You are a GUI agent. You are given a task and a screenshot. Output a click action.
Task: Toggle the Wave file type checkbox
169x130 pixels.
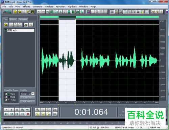6,94
